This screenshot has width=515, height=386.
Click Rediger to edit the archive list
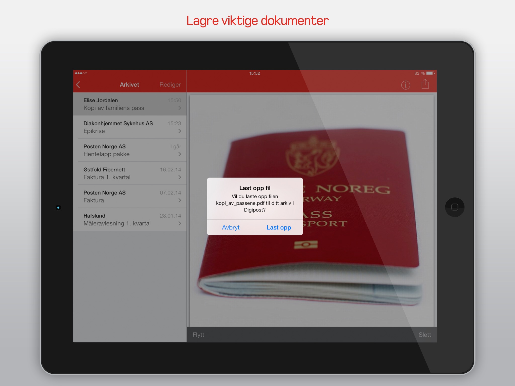point(170,85)
